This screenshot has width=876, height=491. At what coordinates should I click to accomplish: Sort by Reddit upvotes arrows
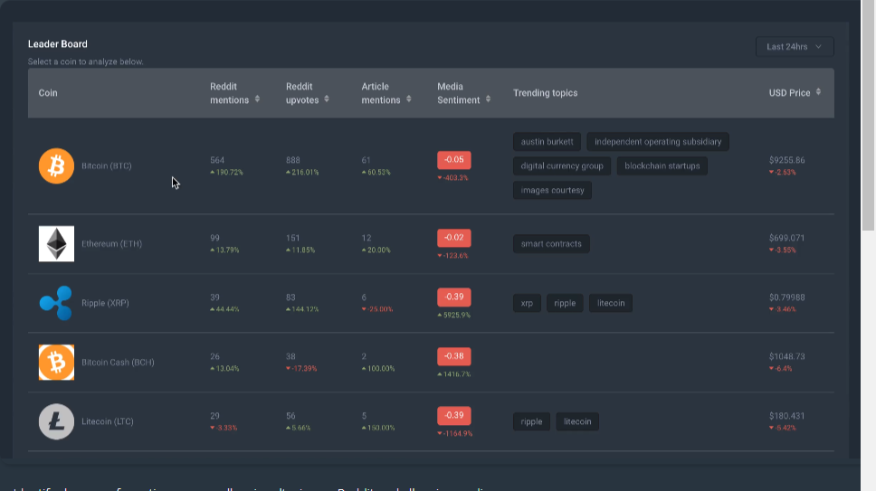[327, 99]
